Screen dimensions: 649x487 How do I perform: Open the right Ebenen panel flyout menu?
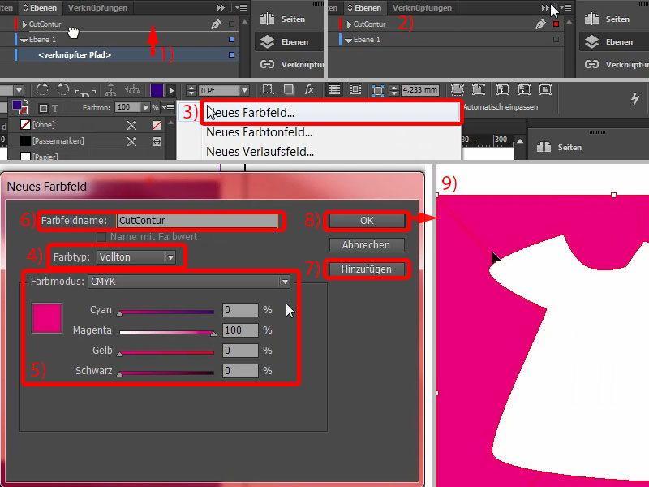coord(565,7)
